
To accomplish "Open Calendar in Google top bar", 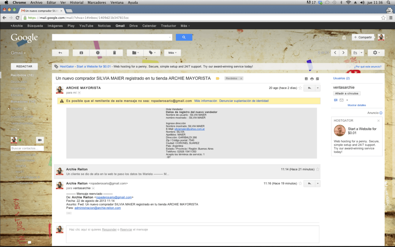I will click(149, 26).
